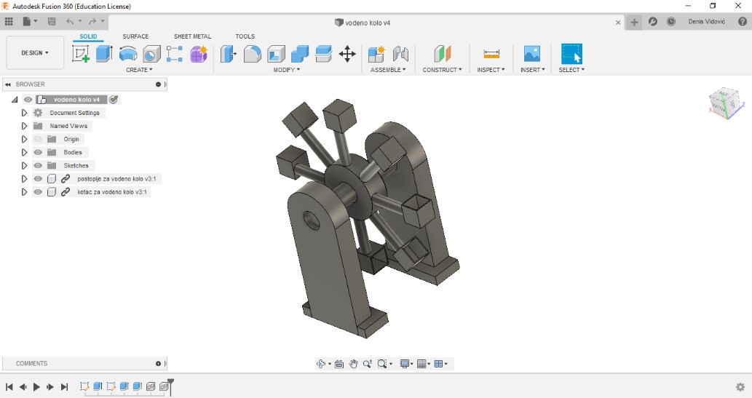Select the Shell tool
The height and width of the screenshot is (398, 752).
tap(276, 54)
